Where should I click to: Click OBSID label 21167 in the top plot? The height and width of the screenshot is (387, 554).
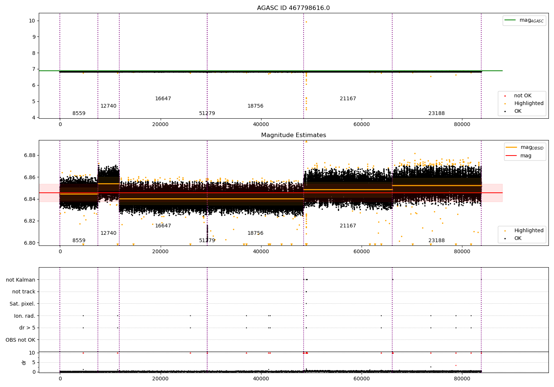coord(348,98)
